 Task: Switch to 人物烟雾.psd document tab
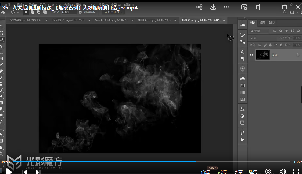tap(26, 20)
